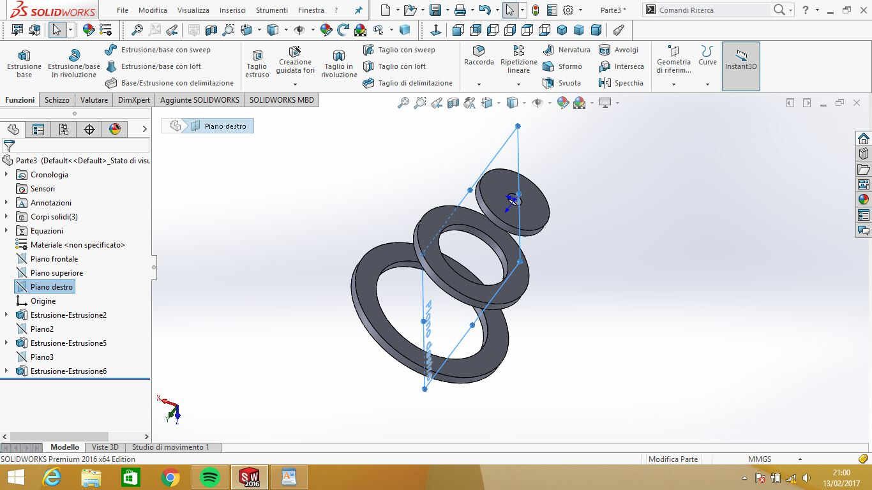872x490 pixels.
Task: Expand Corpi solidi(3) folder
Action: coord(6,217)
